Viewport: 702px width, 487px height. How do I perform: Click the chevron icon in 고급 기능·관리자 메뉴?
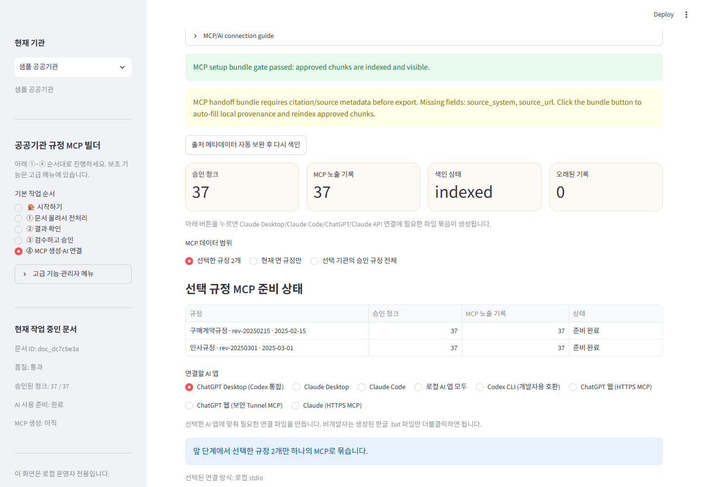(25, 274)
